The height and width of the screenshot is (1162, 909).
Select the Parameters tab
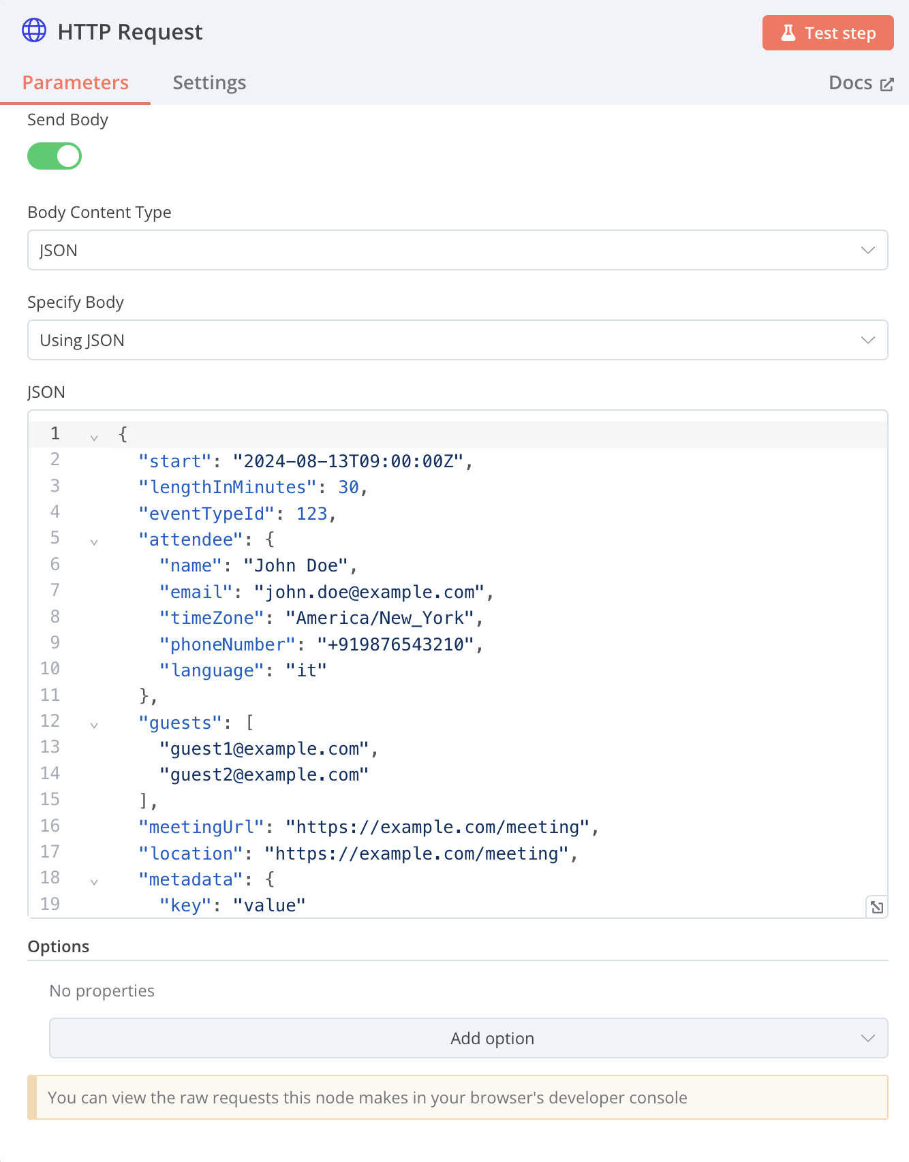[x=76, y=83]
